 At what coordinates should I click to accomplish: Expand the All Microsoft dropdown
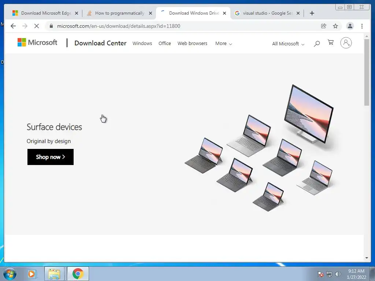(288, 44)
